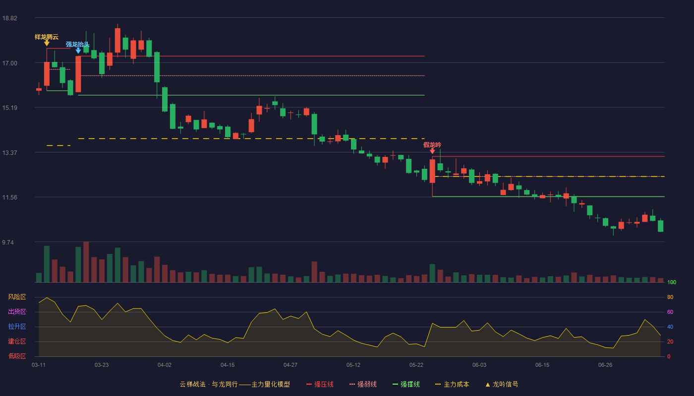The height and width of the screenshot is (396, 694).
Task: Toggle the 龙吟信号 legend series
Action: tap(501, 384)
